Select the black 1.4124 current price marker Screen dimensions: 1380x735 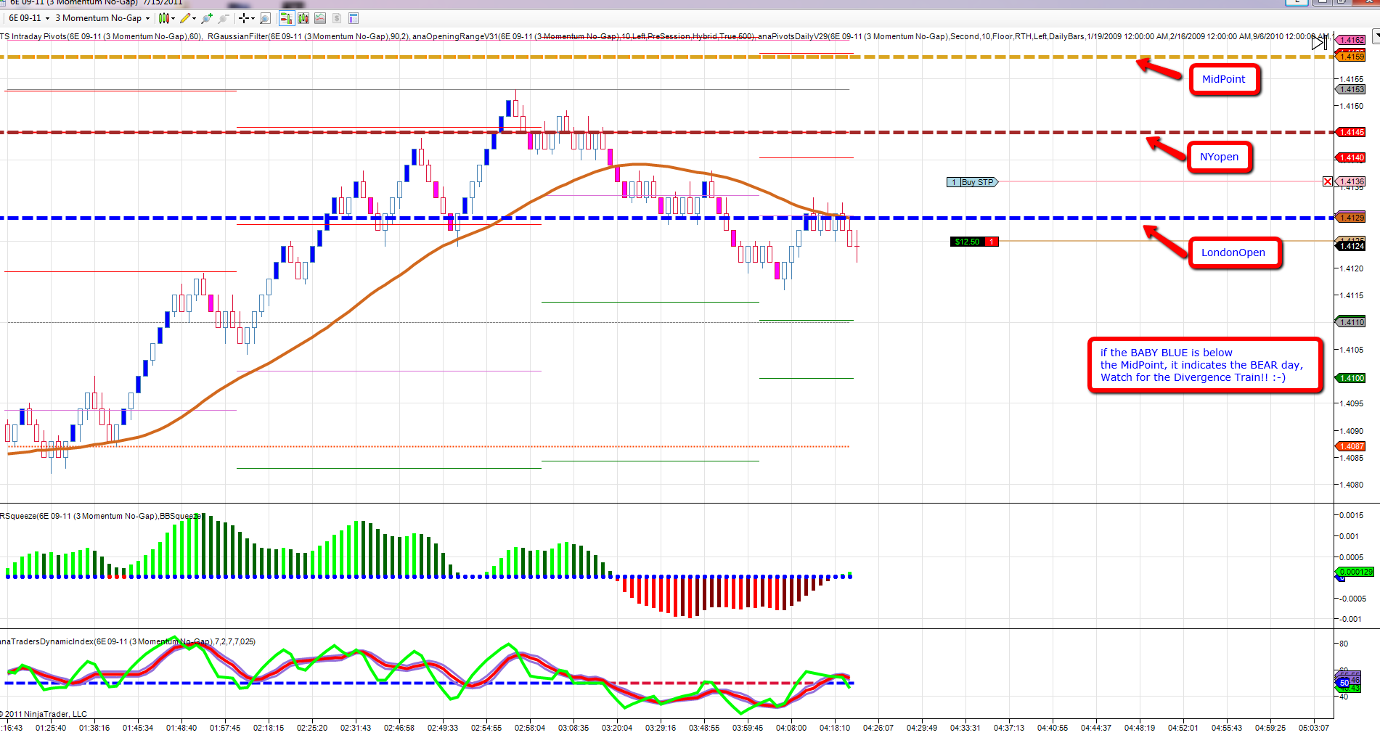[x=1351, y=246]
